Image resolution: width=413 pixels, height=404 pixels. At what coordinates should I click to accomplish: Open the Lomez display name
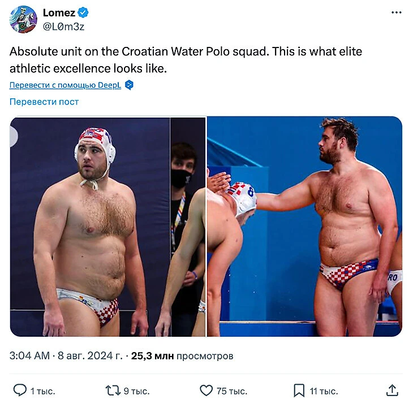pos(59,13)
